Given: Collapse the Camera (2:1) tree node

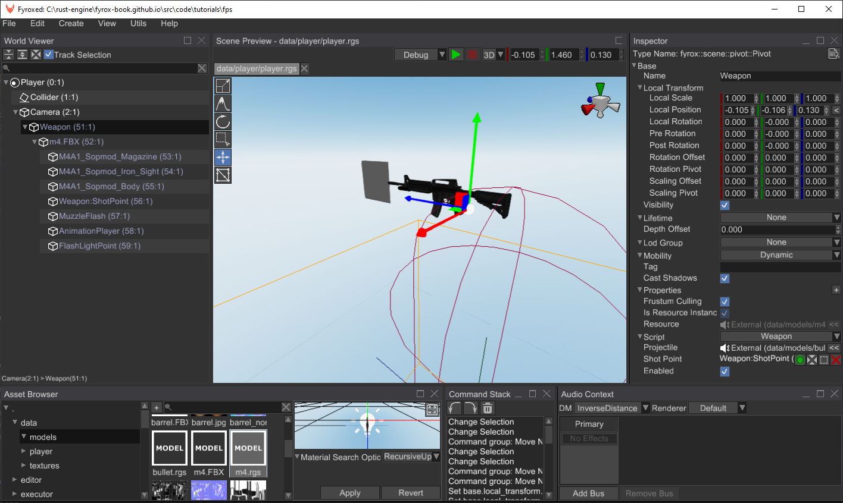Looking at the screenshot, I should point(15,112).
